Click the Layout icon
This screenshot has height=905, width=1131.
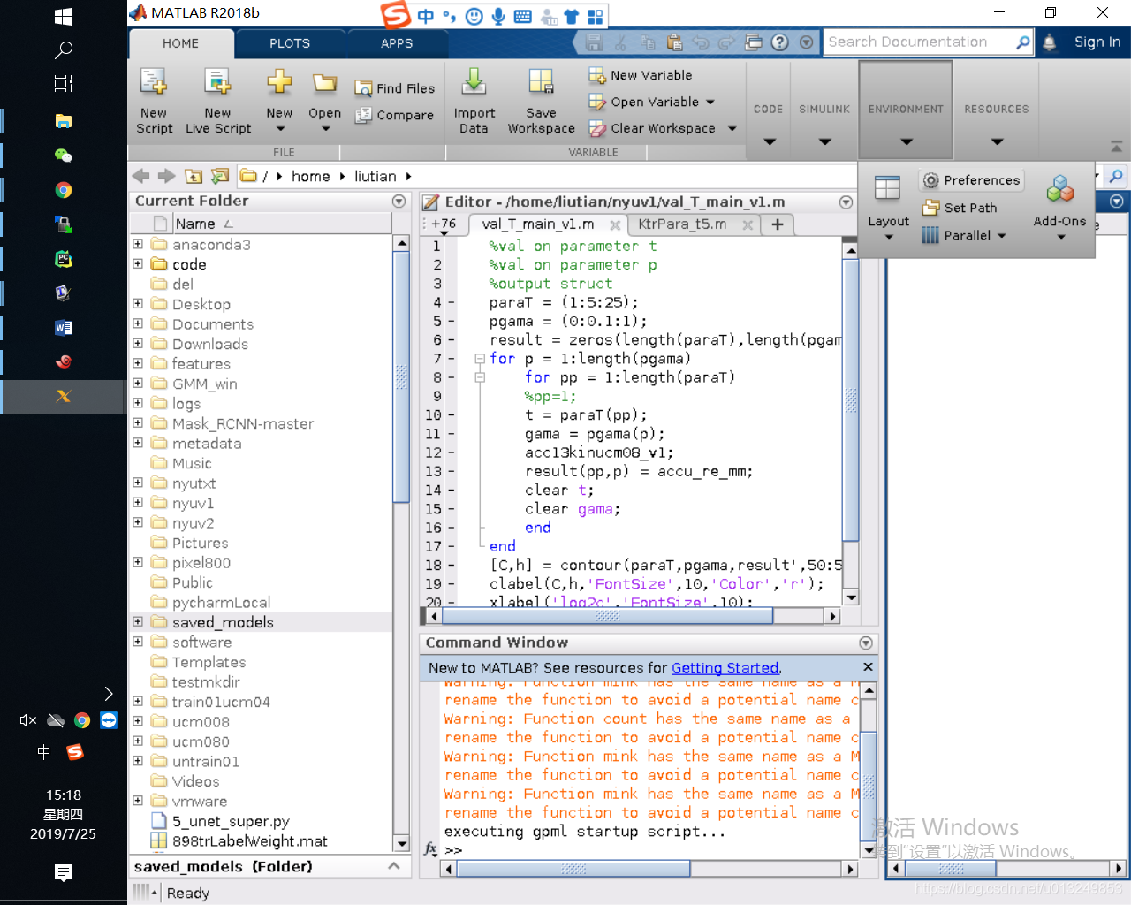887,188
